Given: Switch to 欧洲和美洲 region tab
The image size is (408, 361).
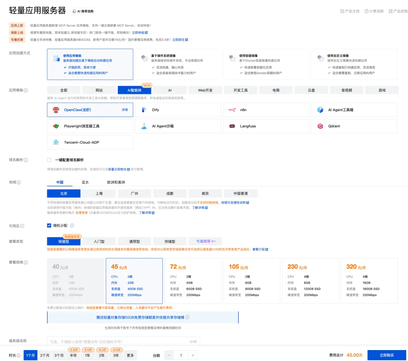Looking at the screenshot, I should 116,183.
